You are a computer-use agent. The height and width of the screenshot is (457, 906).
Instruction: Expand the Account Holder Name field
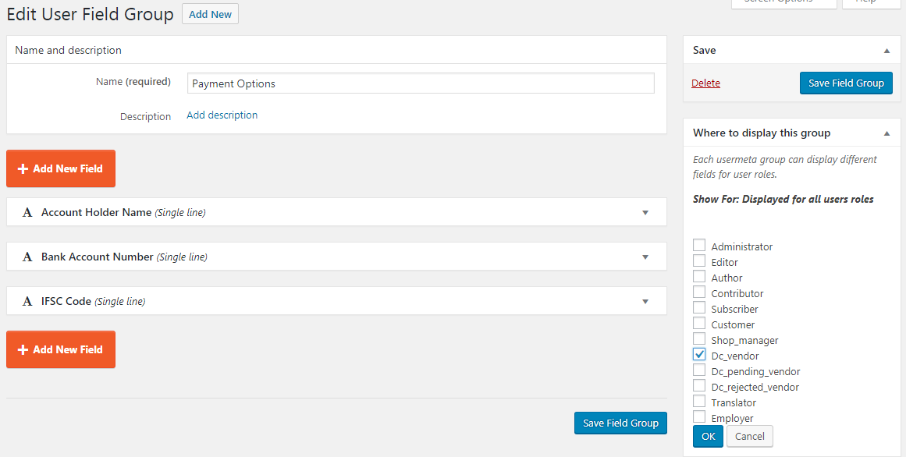tap(645, 213)
